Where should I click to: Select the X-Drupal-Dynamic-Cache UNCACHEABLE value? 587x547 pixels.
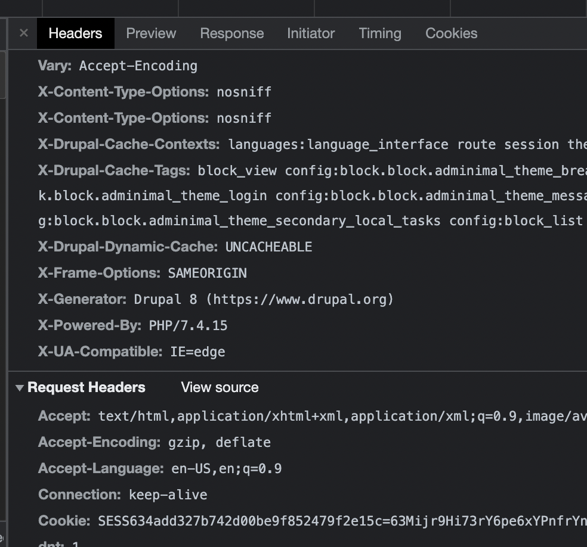268,246
